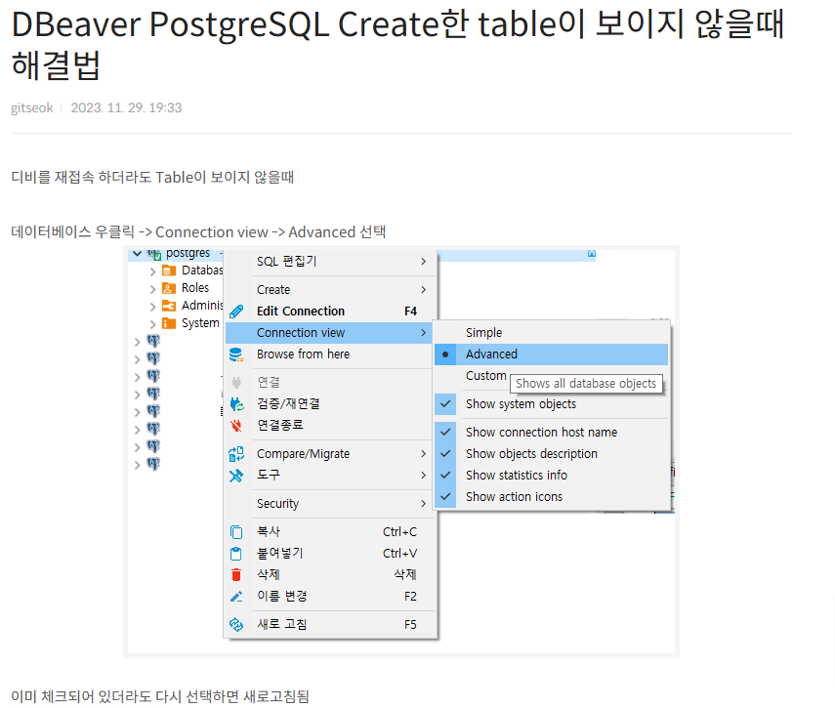Toggle Show statistics info option

(x=552, y=475)
